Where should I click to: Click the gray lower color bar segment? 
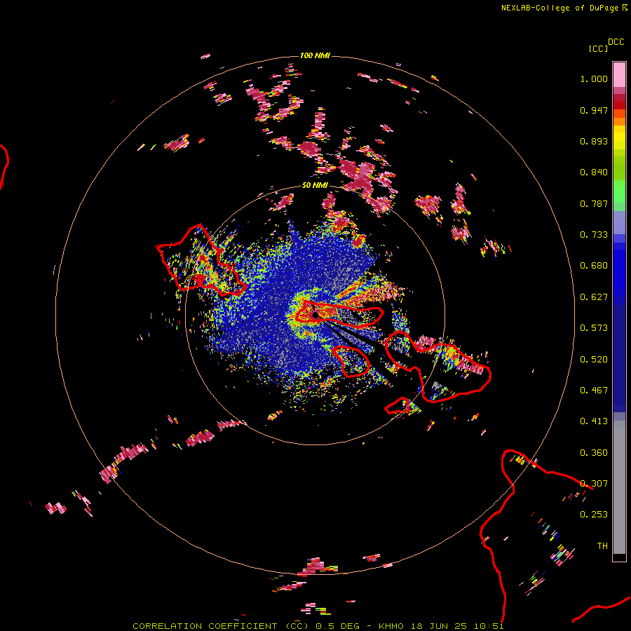click(x=619, y=487)
